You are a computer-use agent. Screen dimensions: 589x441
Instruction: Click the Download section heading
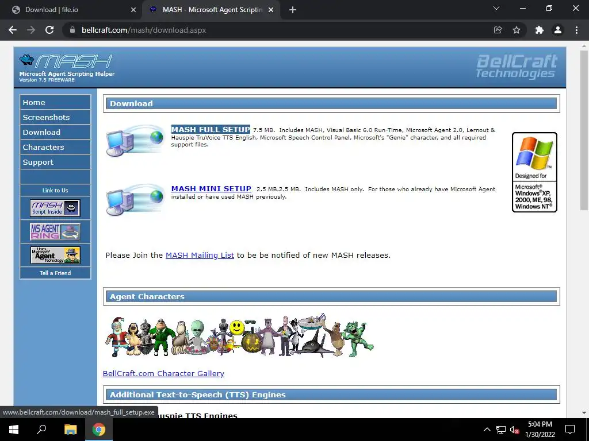[331, 103]
